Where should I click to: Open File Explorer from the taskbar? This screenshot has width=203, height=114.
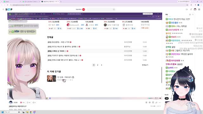click(x=27, y=112)
